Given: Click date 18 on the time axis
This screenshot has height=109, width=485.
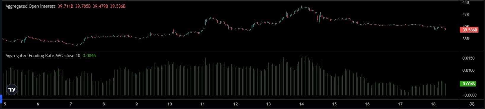Looking at the screenshot, I should pos(433,104).
